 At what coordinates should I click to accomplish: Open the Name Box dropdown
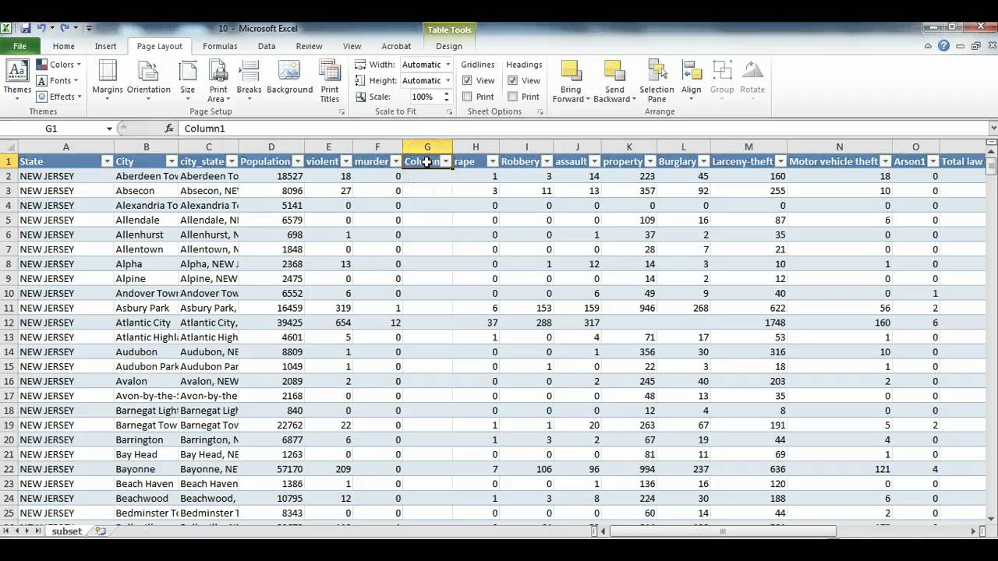tap(109, 129)
